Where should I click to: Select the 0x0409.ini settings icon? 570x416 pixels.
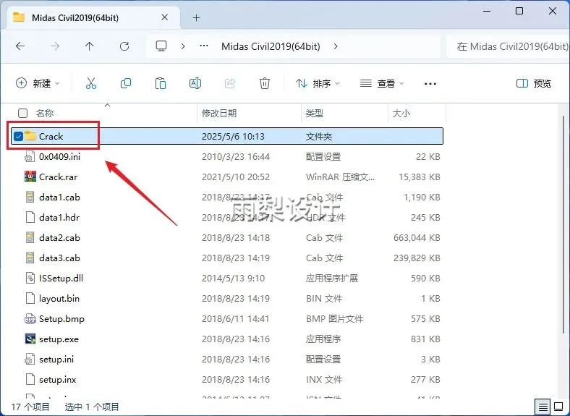(x=30, y=157)
